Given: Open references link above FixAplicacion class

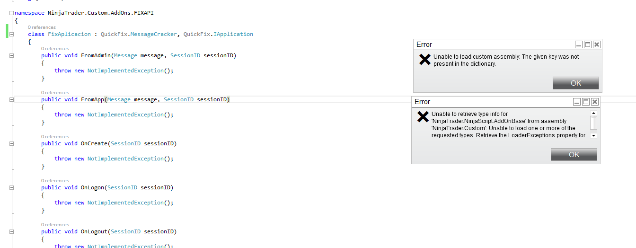Looking at the screenshot, I should tap(42, 27).
